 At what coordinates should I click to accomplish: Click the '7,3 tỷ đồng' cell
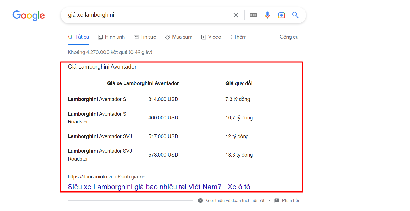pos(238,99)
